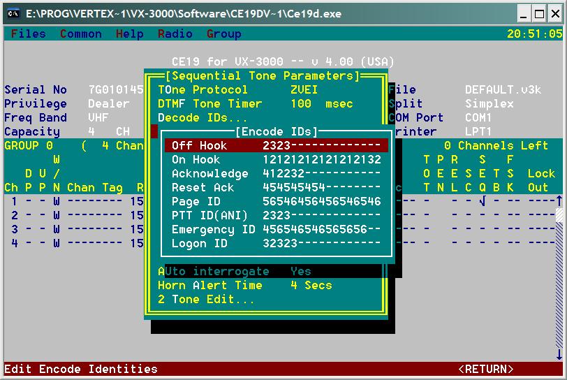
Task: Click the Lock Out column header
Action: point(541,180)
